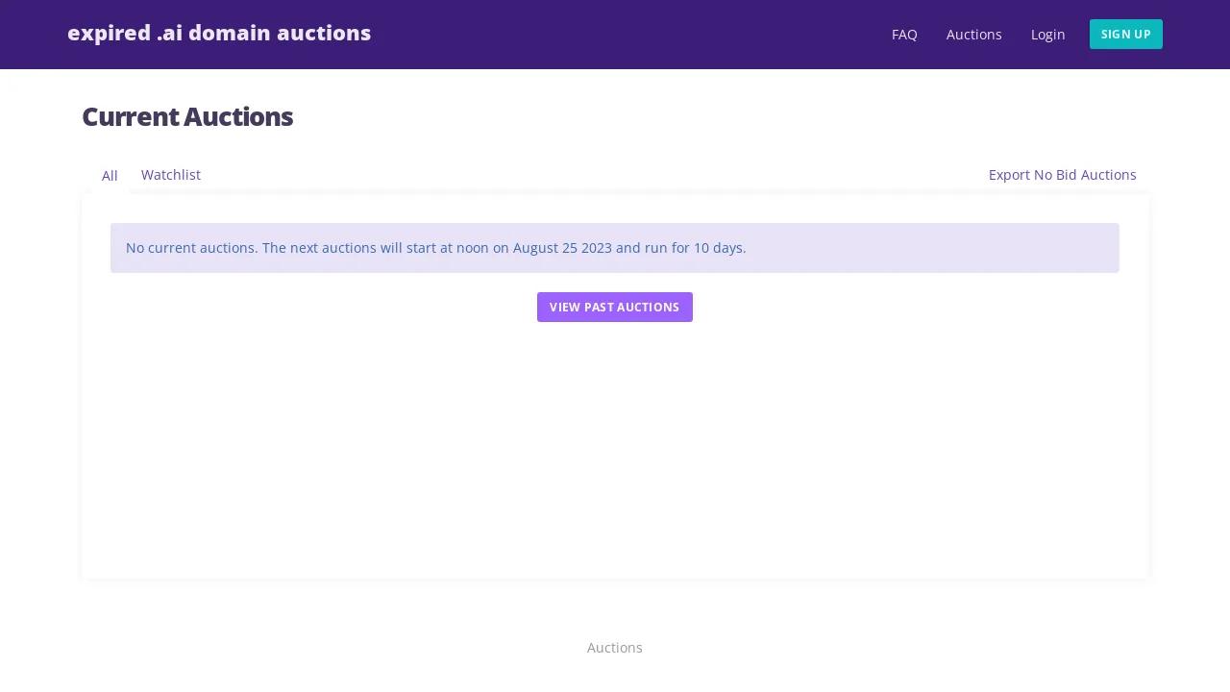Viewport: 1230px width, 692px height.
Task: Go to Auctions in the top navigation
Action: 973,35
